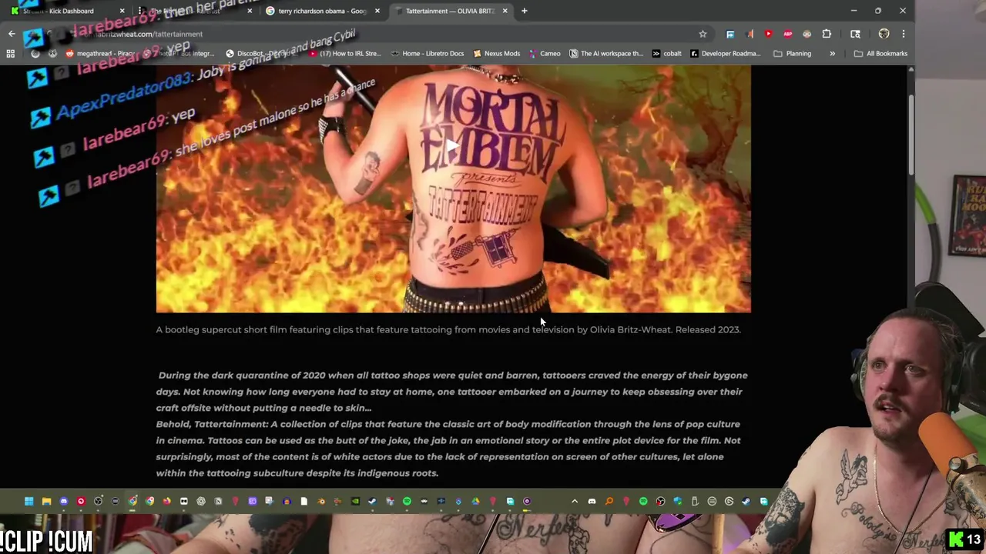The width and height of the screenshot is (986, 554).
Task: Expand the Planning bookmarks folder
Action: 792,54
